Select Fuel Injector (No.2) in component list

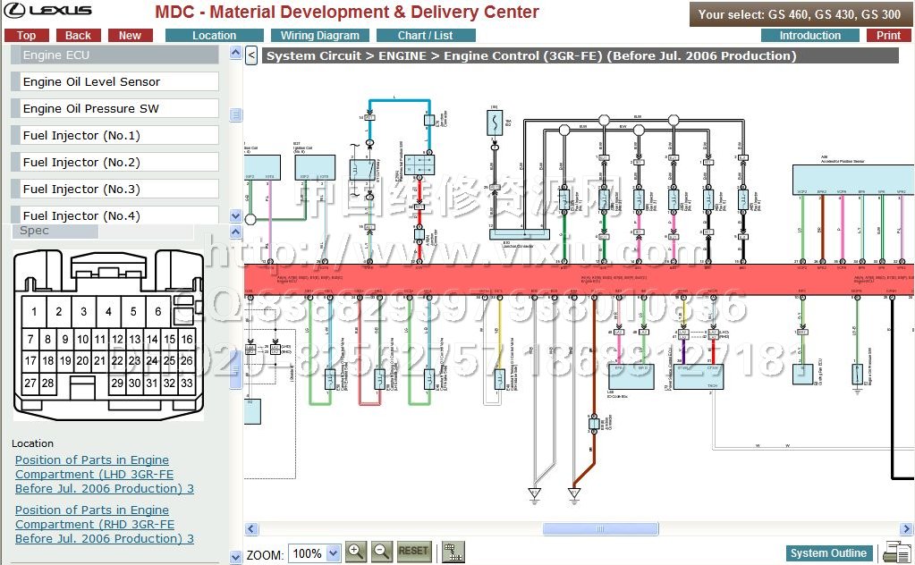(x=115, y=163)
